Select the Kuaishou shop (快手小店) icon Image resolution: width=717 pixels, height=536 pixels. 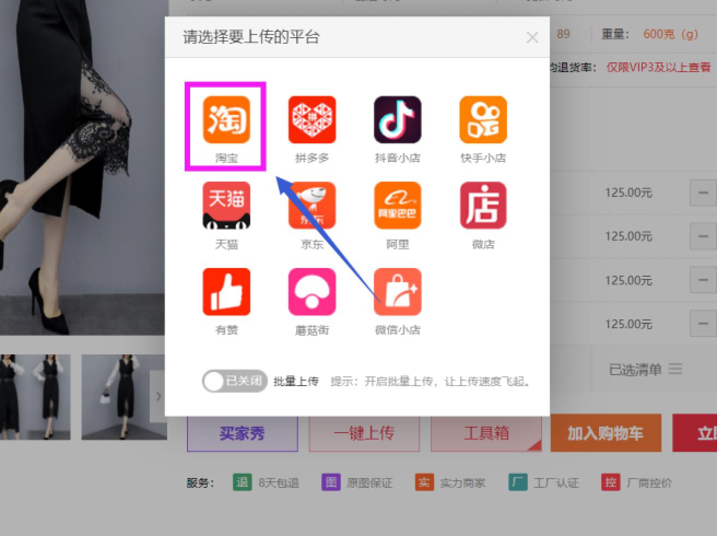click(x=483, y=120)
